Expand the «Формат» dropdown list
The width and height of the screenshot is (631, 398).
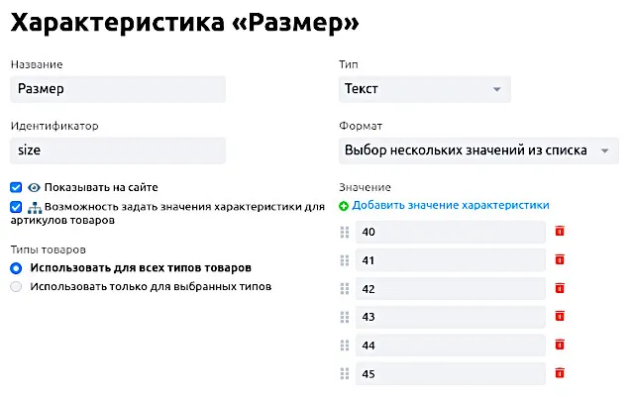[x=477, y=150]
